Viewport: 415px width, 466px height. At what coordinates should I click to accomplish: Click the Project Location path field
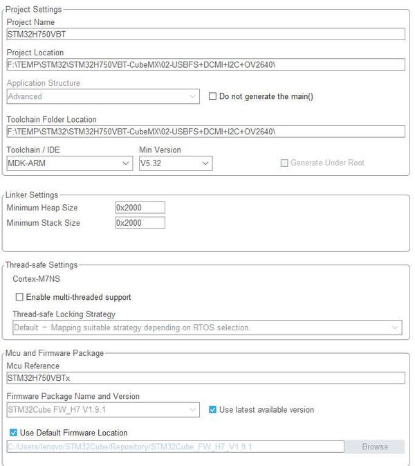click(x=205, y=64)
